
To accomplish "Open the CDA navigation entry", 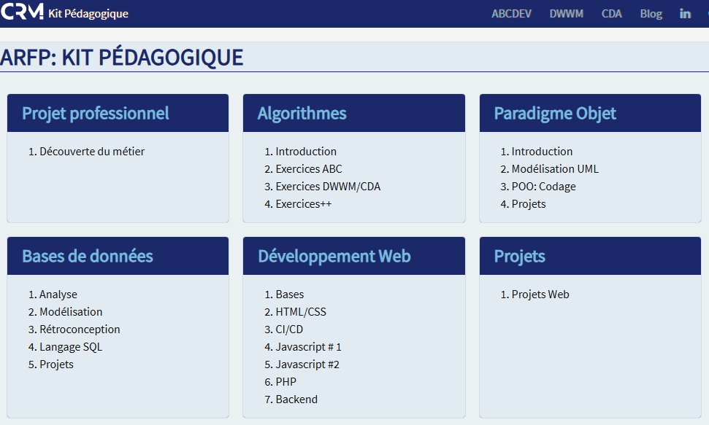I will 612,12.
